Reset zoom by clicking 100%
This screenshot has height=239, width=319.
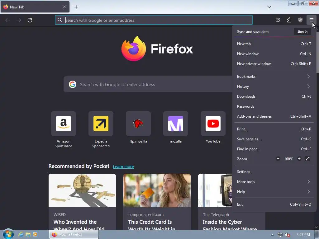(x=288, y=159)
